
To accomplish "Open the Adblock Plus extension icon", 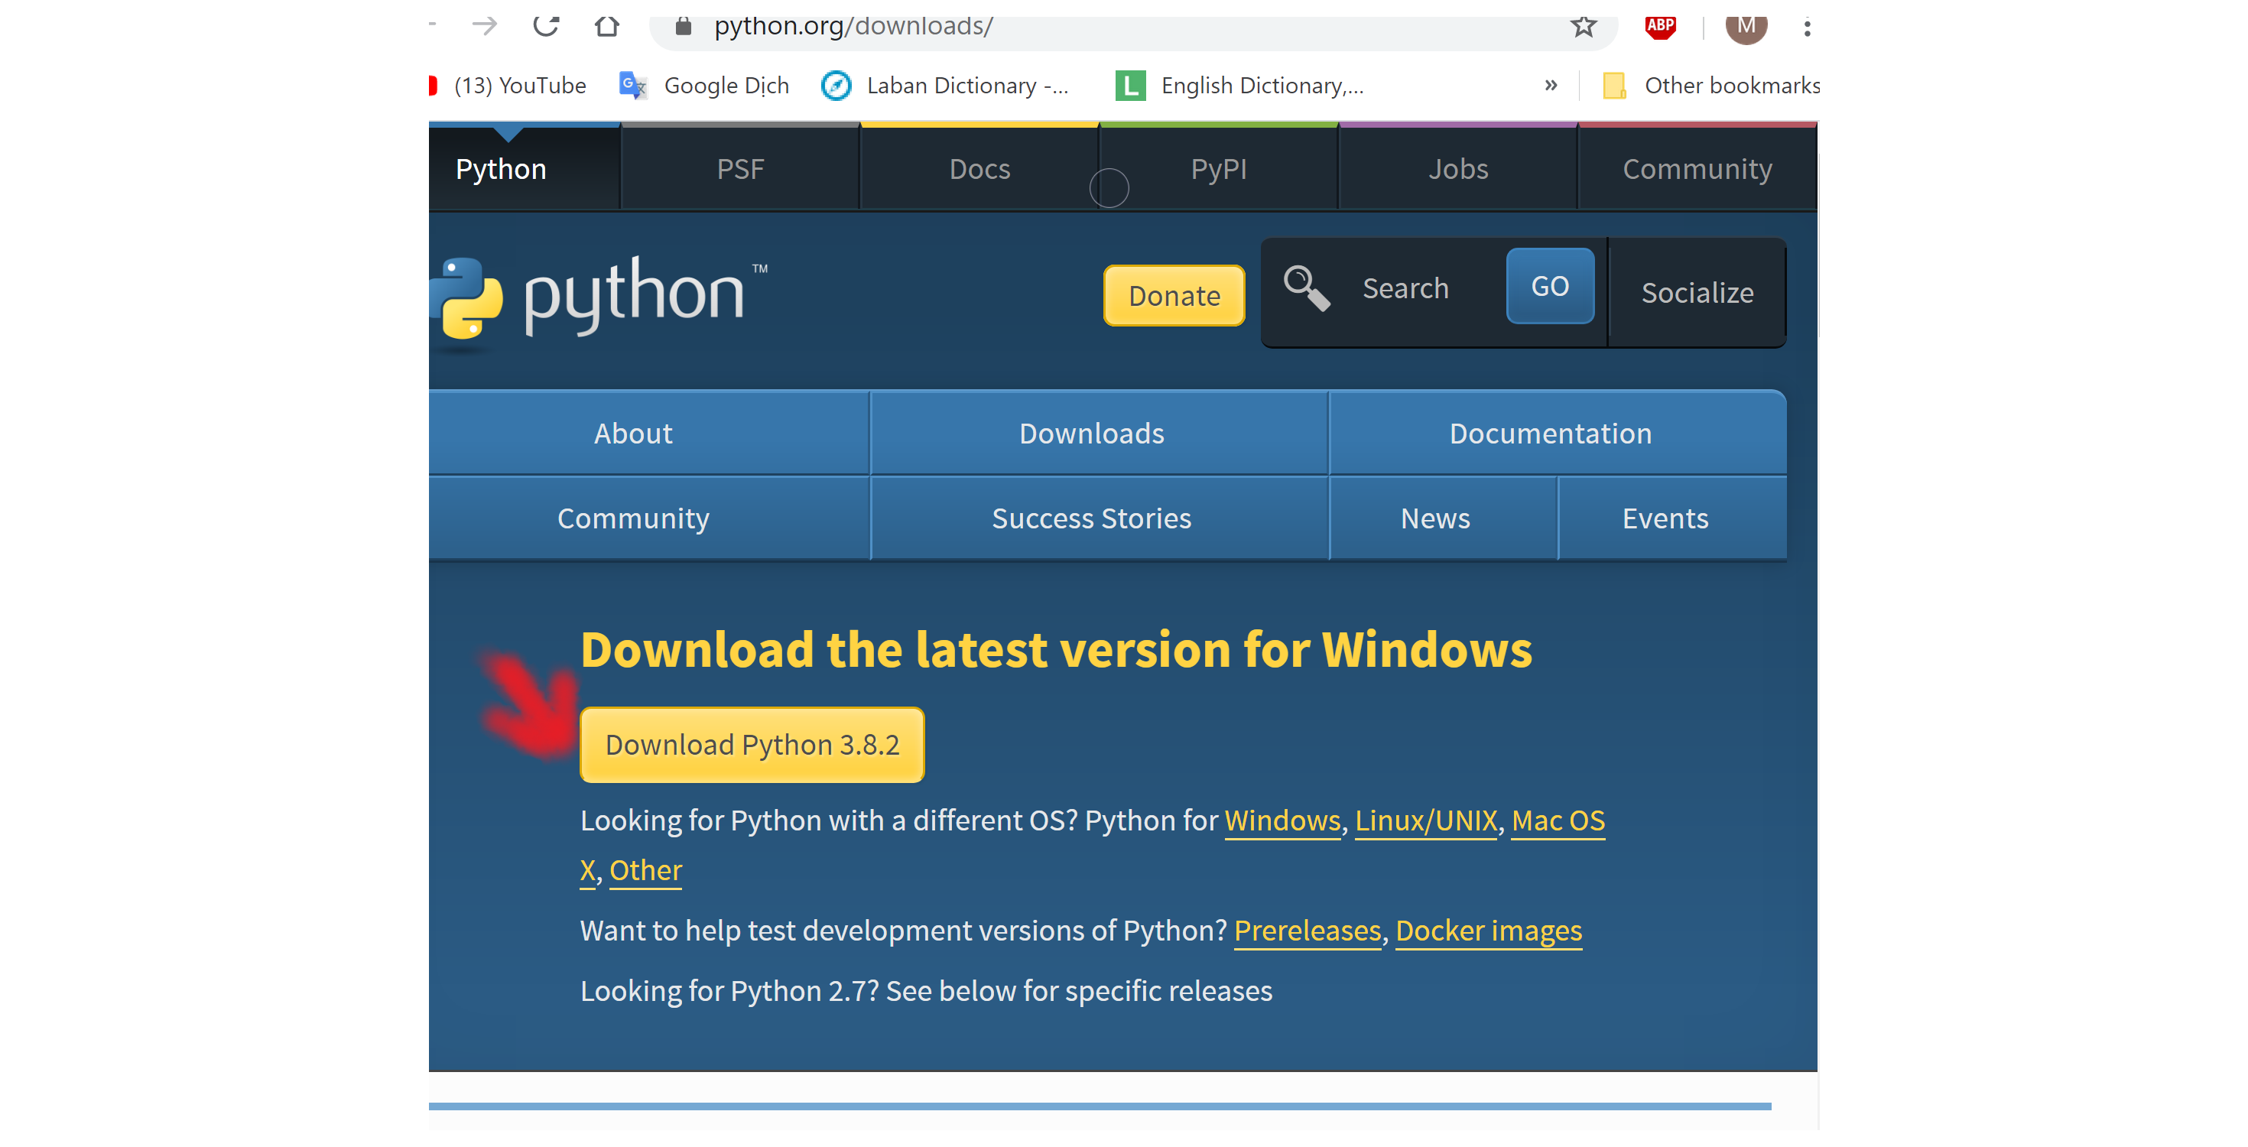I will [x=1660, y=26].
